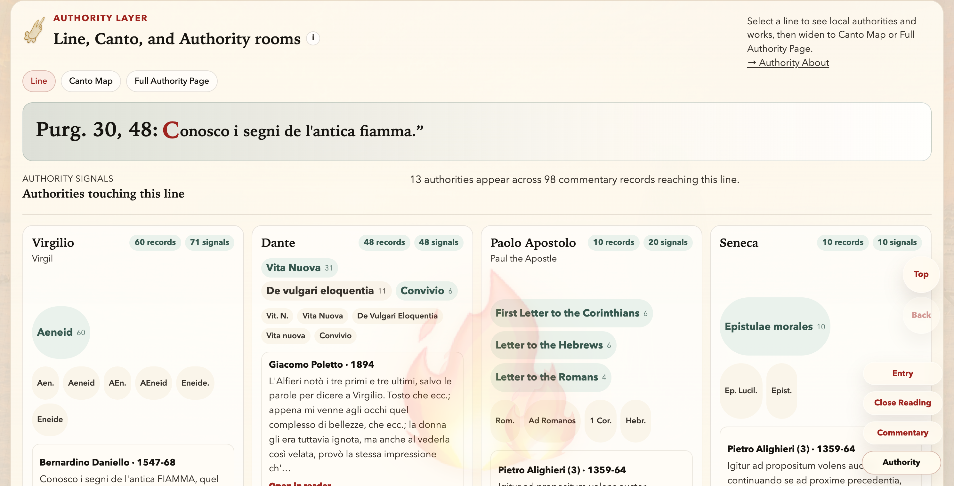Click the Epist. alias tag
The image size is (954, 486).
click(781, 391)
